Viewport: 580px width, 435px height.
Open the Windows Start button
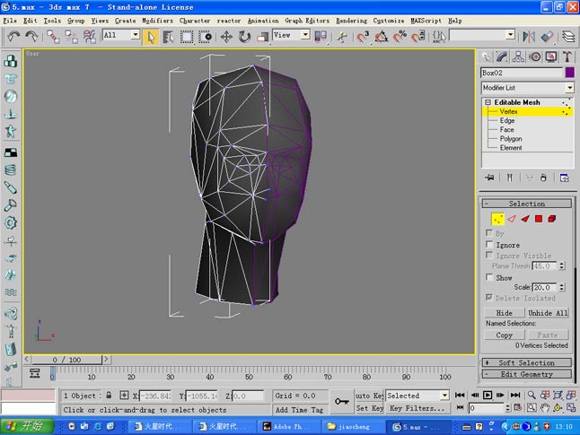pos(26,426)
